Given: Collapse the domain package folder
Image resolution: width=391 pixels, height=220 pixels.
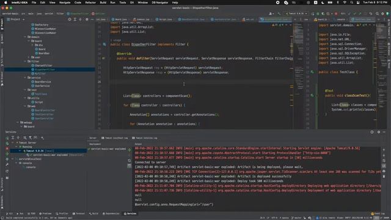Looking at the screenshot, I should 25,37.
